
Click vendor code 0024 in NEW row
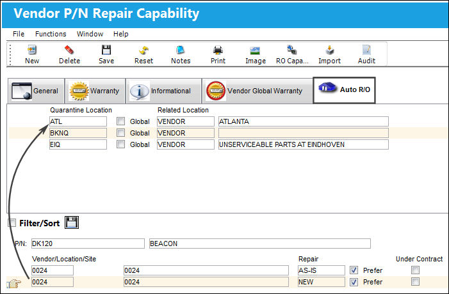click(x=53, y=282)
